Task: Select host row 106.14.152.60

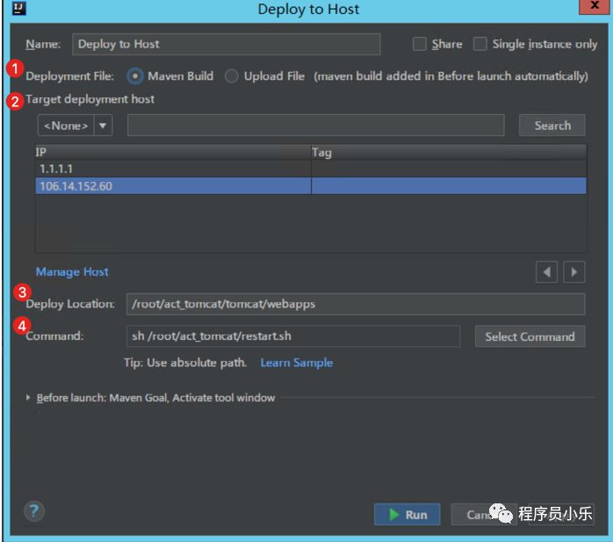Action: tap(311, 185)
